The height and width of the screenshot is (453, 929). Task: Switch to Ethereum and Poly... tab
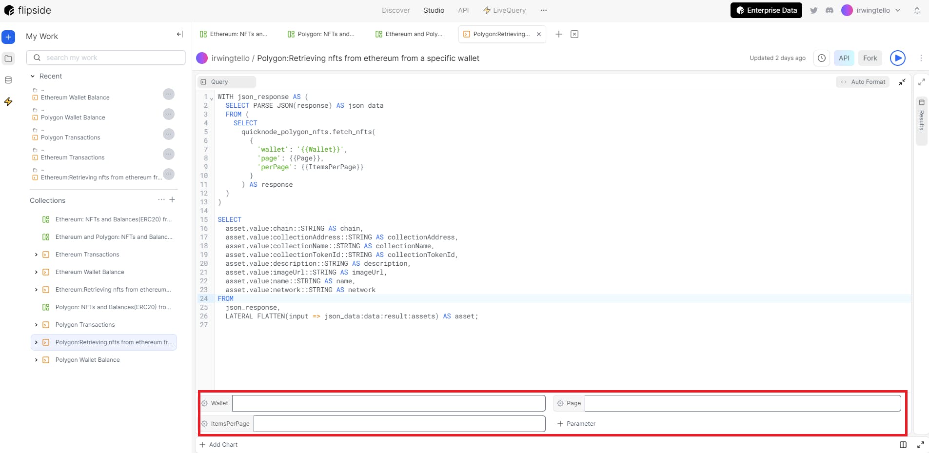[409, 34]
